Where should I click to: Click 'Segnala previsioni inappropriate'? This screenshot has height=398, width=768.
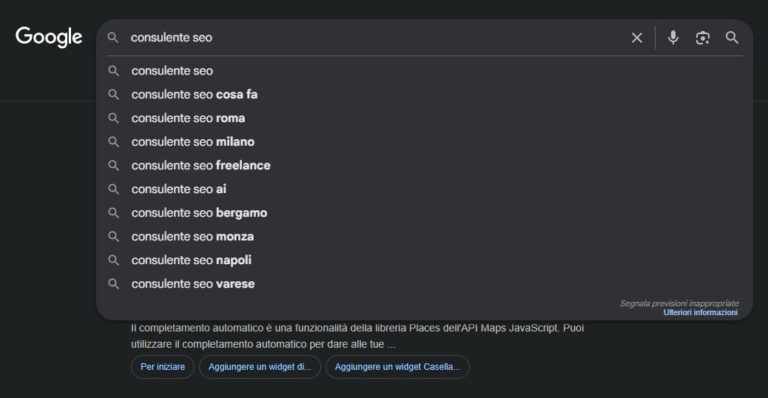[679, 303]
